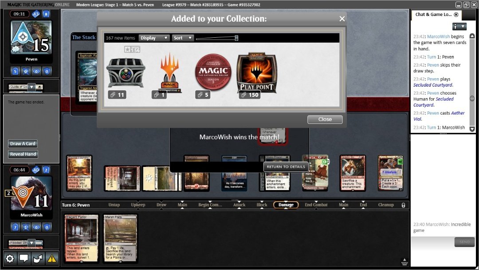This screenshot has width=479, height=270.
Task: Toggle the Untap phase stop
Action: click(114, 205)
